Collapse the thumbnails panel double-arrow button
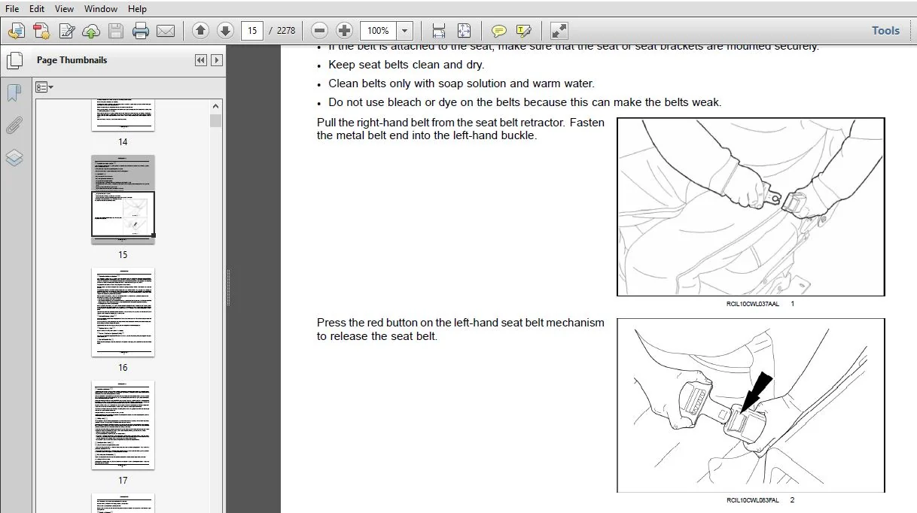 [201, 60]
